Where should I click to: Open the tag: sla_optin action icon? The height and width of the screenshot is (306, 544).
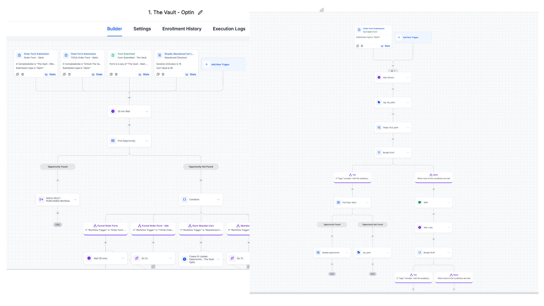379,102
